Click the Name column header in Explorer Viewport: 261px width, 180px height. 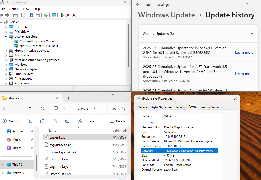pyautogui.click(x=52, y=131)
